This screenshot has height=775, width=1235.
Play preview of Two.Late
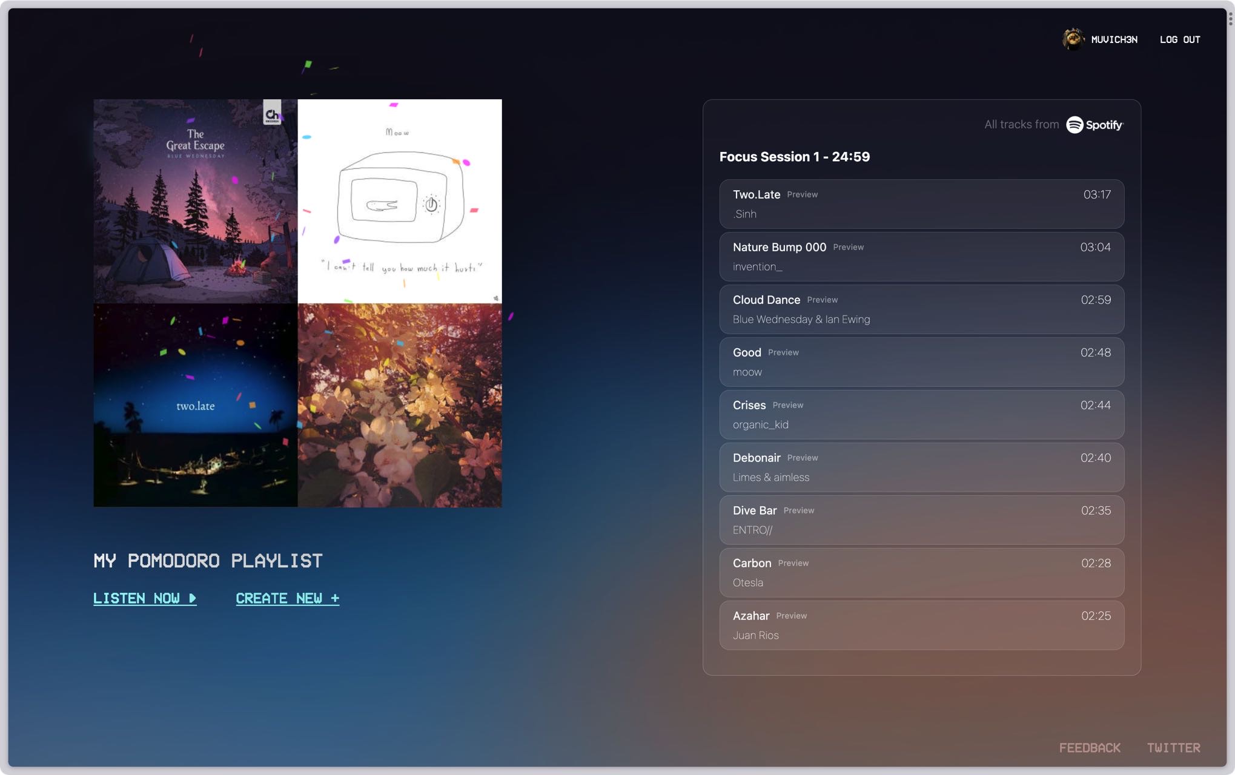[803, 195]
